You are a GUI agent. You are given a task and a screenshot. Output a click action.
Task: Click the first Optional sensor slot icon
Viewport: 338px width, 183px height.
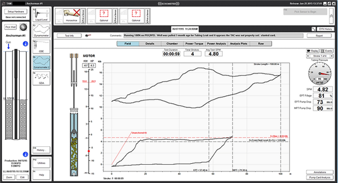104,16
